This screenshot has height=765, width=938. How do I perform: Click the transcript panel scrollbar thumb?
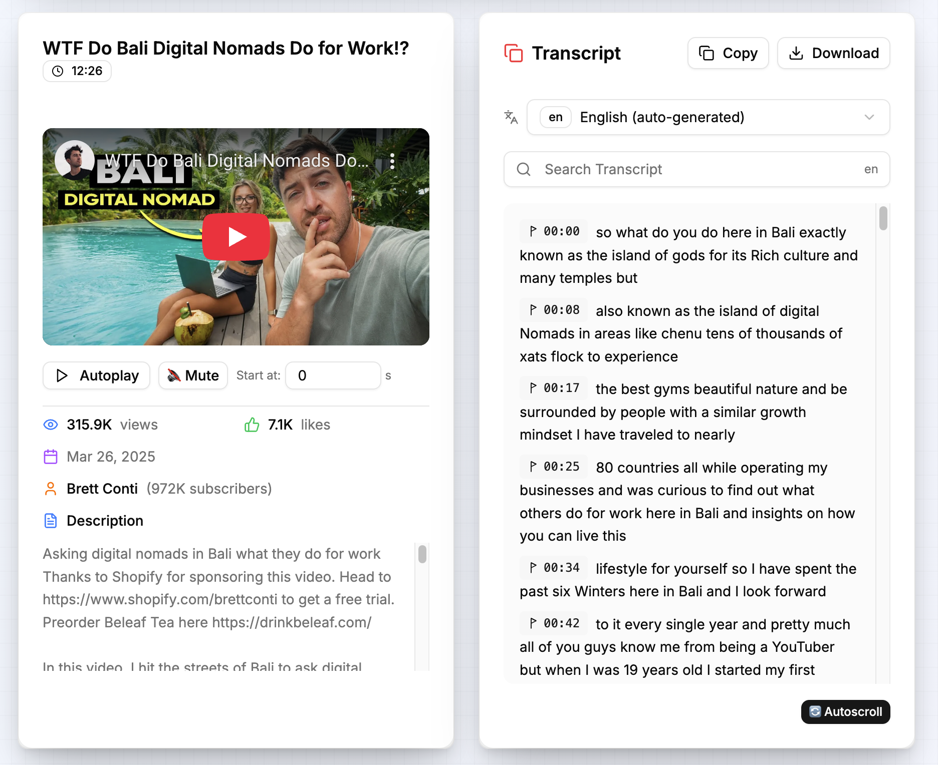883,218
